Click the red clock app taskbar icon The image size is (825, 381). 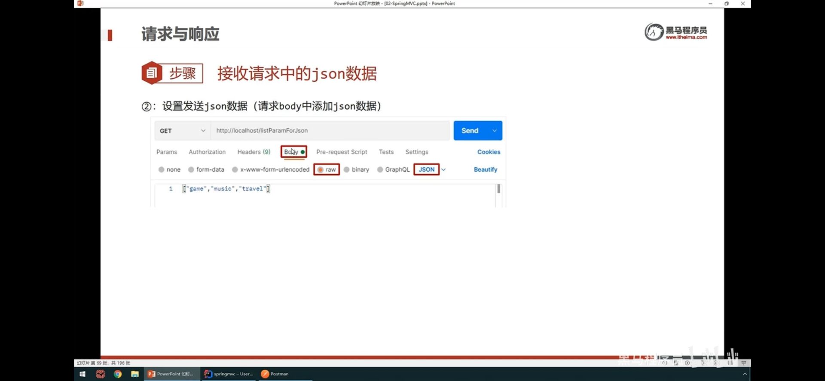tap(101, 374)
